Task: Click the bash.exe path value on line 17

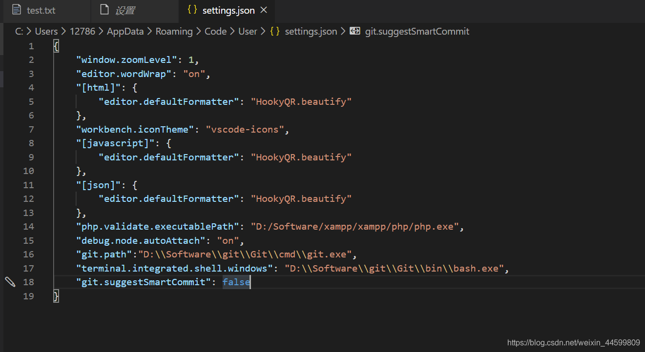Action: pyautogui.click(x=395, y=268)
